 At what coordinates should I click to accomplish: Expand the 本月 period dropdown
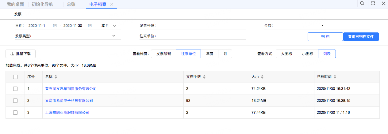click(x=114, y=26)
